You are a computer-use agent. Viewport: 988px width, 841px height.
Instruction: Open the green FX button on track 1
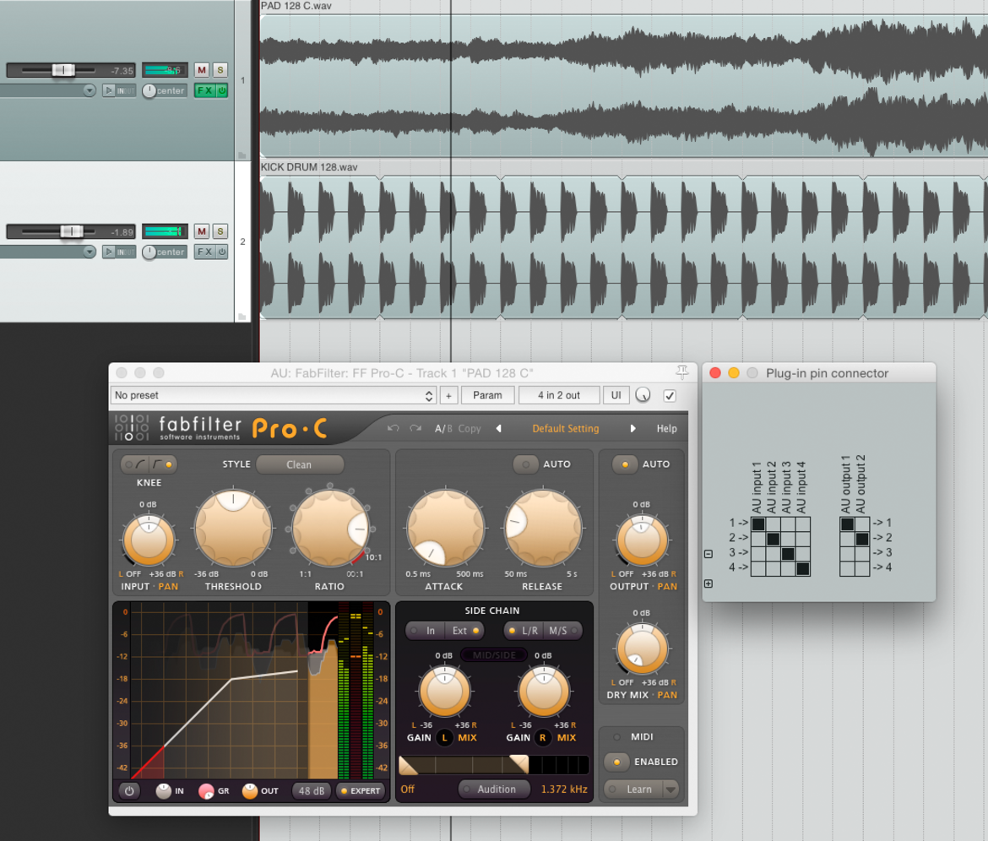coord(205,90)
